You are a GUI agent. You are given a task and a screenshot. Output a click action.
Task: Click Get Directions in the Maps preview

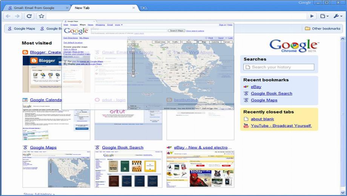pyautogui.click(x=71, y=38)
